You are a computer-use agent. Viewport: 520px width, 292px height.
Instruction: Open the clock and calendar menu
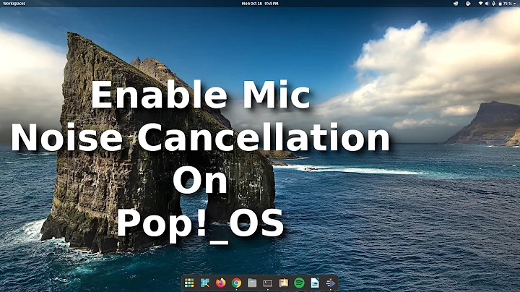(260, 4)
